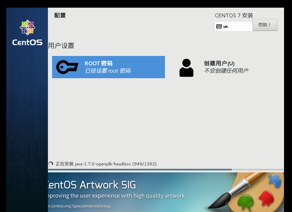
Task: Click the 配置 heading
Action: [60, 15]
